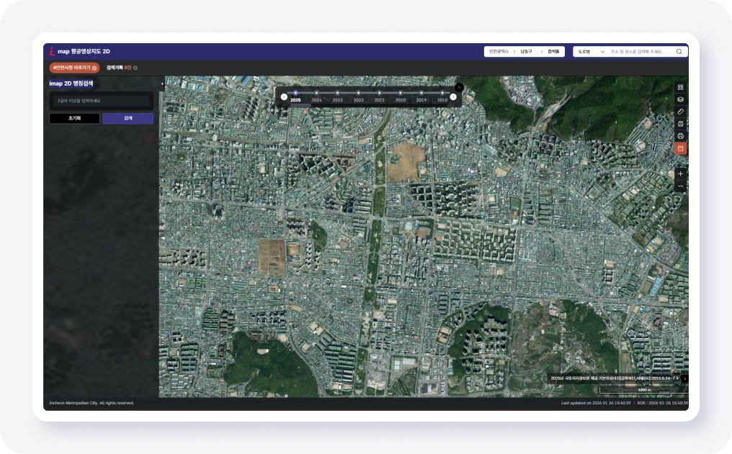
Task: Click the name search input field
Action: [x=101, y=101]
